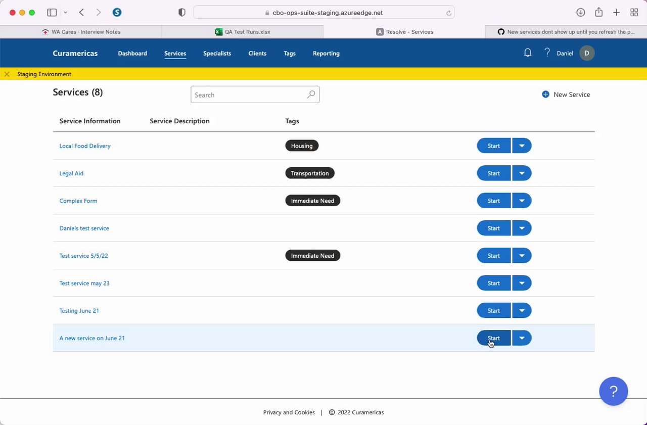The image size is (647, 425).
Task: Reload the page with the refresh icon
Action: coord(448,13)
